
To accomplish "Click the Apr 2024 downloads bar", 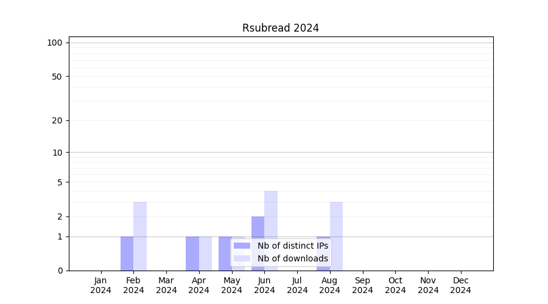I will (205, 254).
